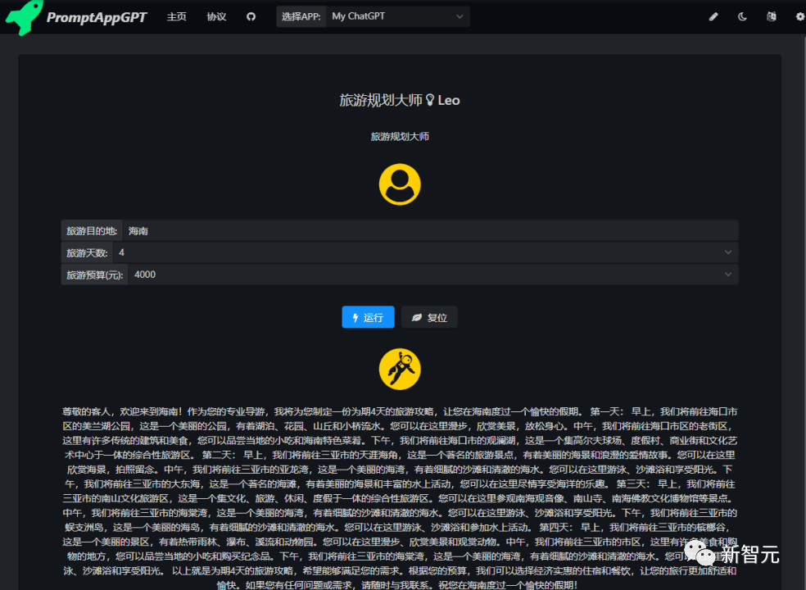Screen dimensions: 806x590
Task: Open the settings gear icon
Action: [799, 16]
